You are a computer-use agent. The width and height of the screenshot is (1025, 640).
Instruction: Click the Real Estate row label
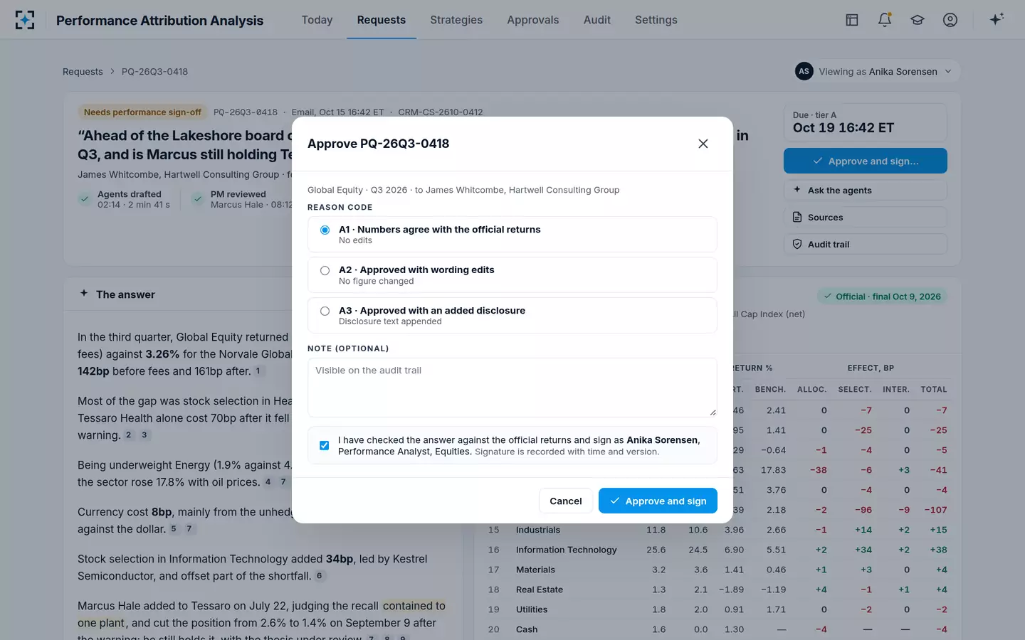tap(540, 590)
